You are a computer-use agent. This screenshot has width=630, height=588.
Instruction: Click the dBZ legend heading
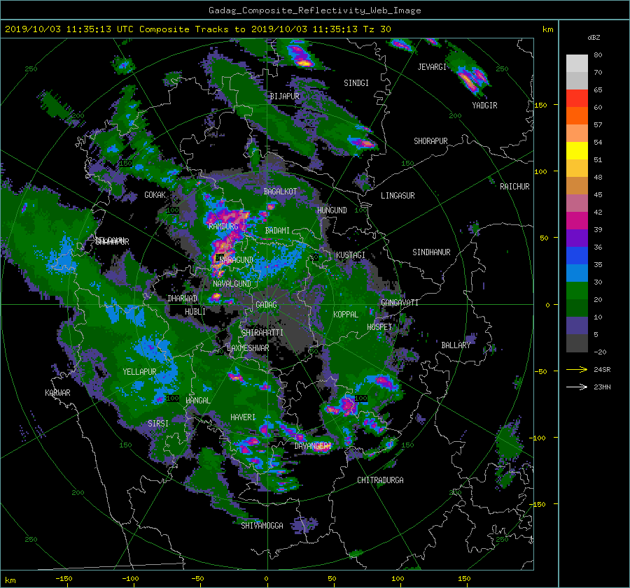coord(594,38)
